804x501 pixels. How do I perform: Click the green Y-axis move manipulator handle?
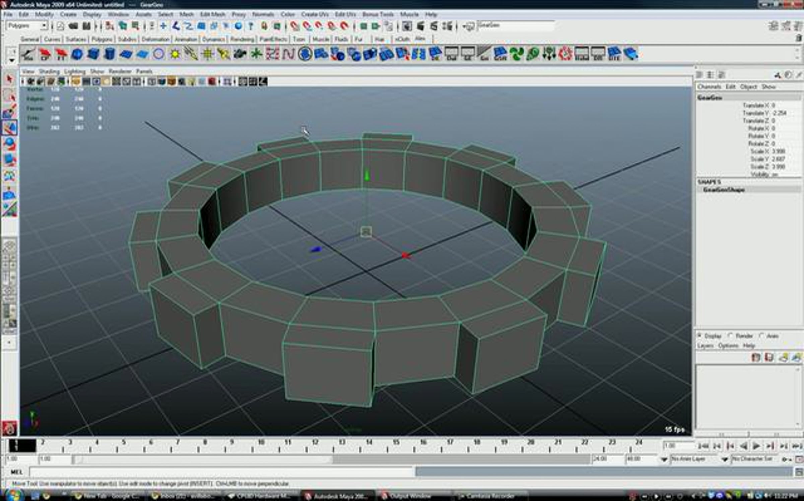point(367,175)
